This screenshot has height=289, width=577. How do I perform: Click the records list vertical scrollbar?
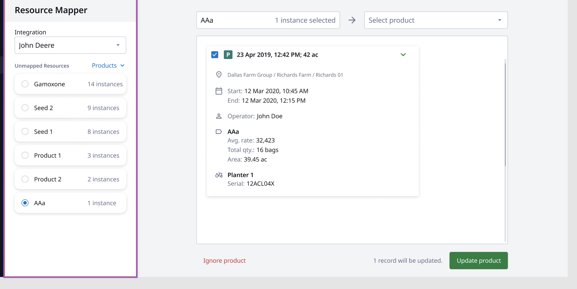pyautogui.click(x=505, y=112)
